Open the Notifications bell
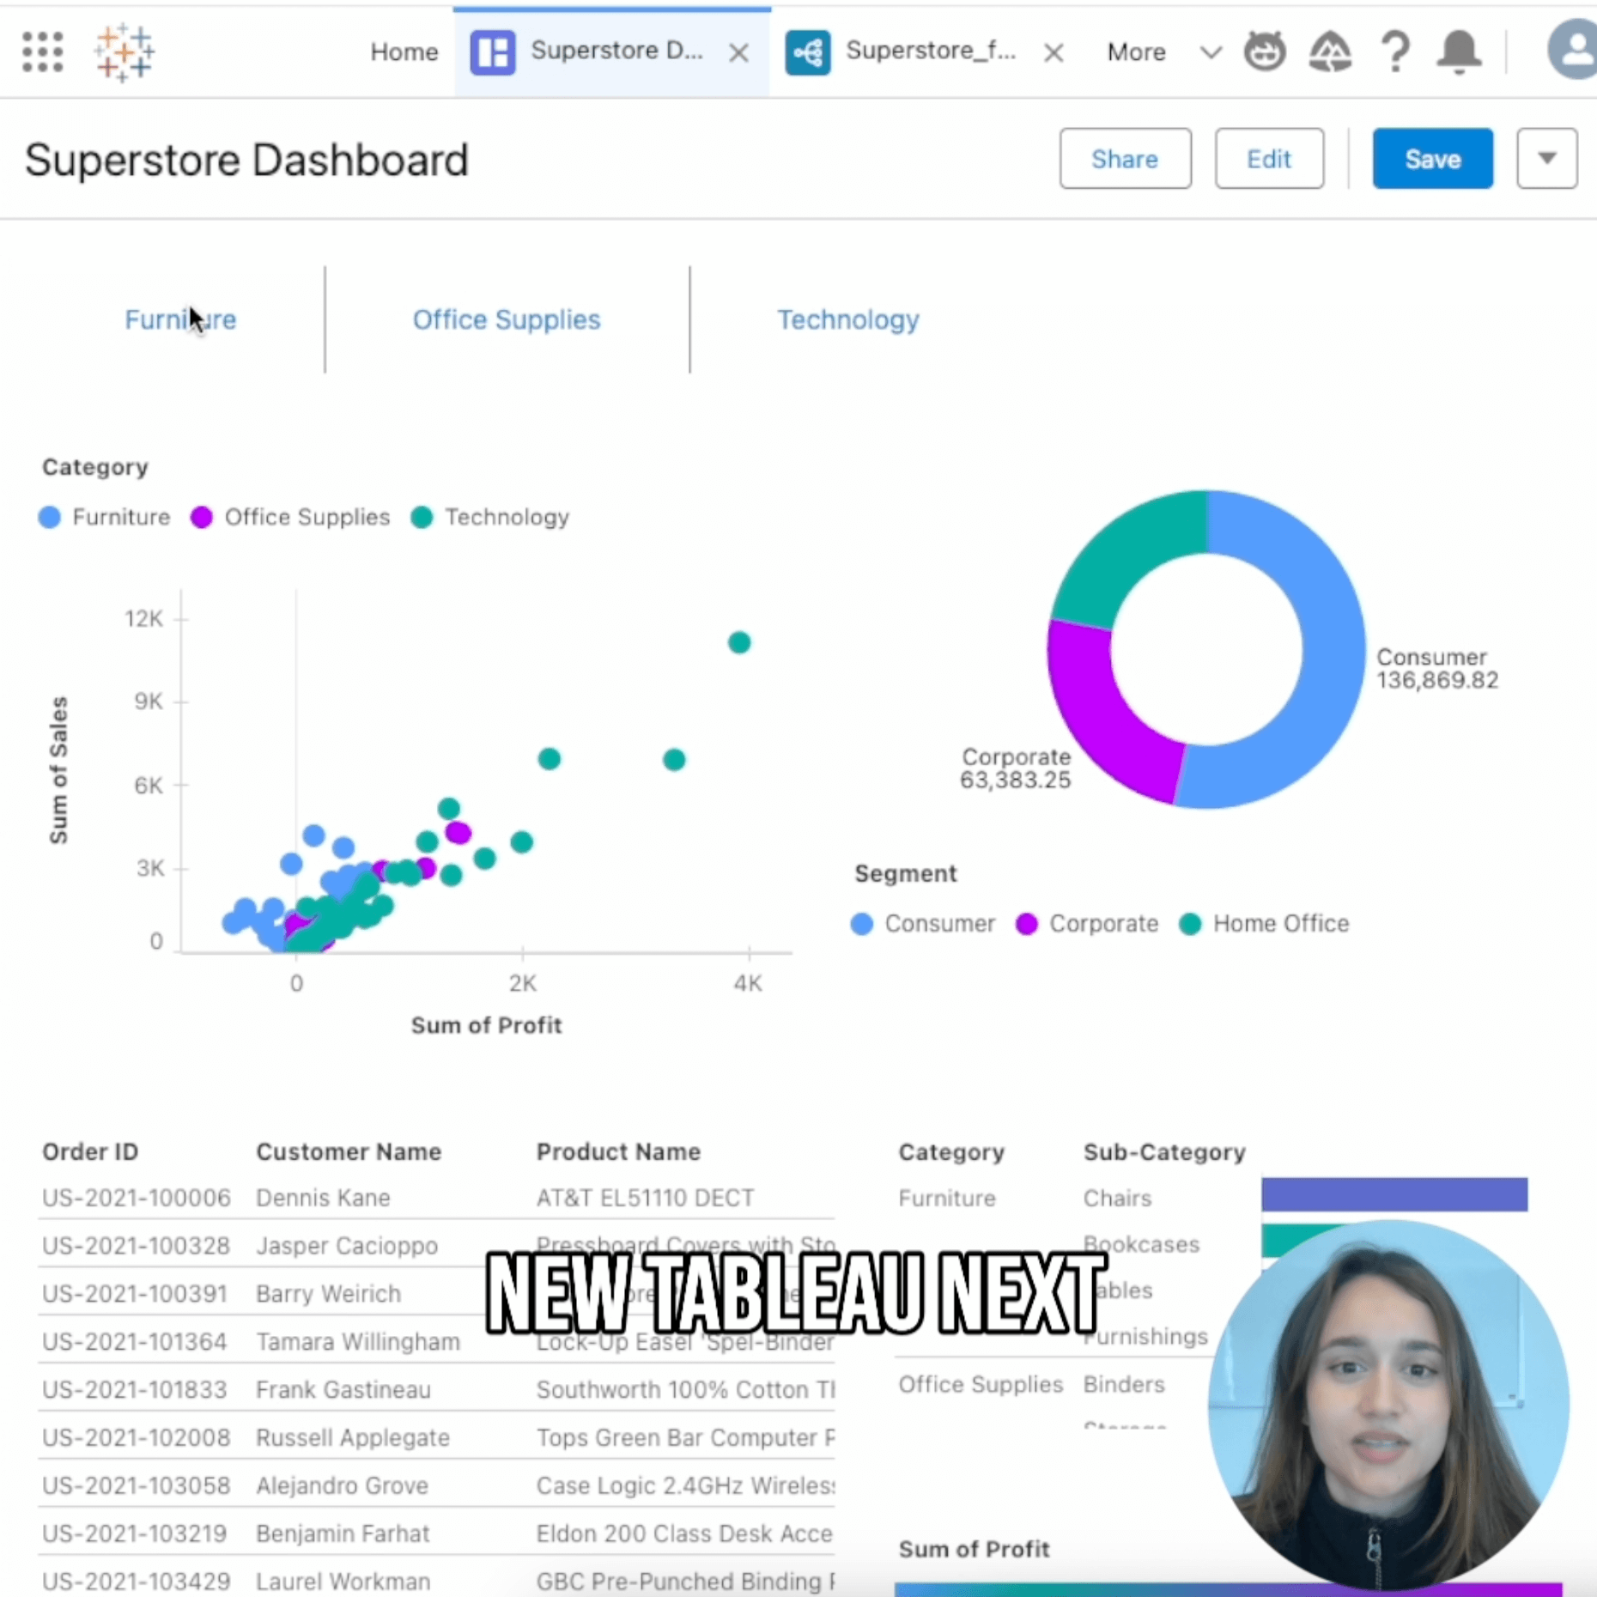 (1459, 52)
